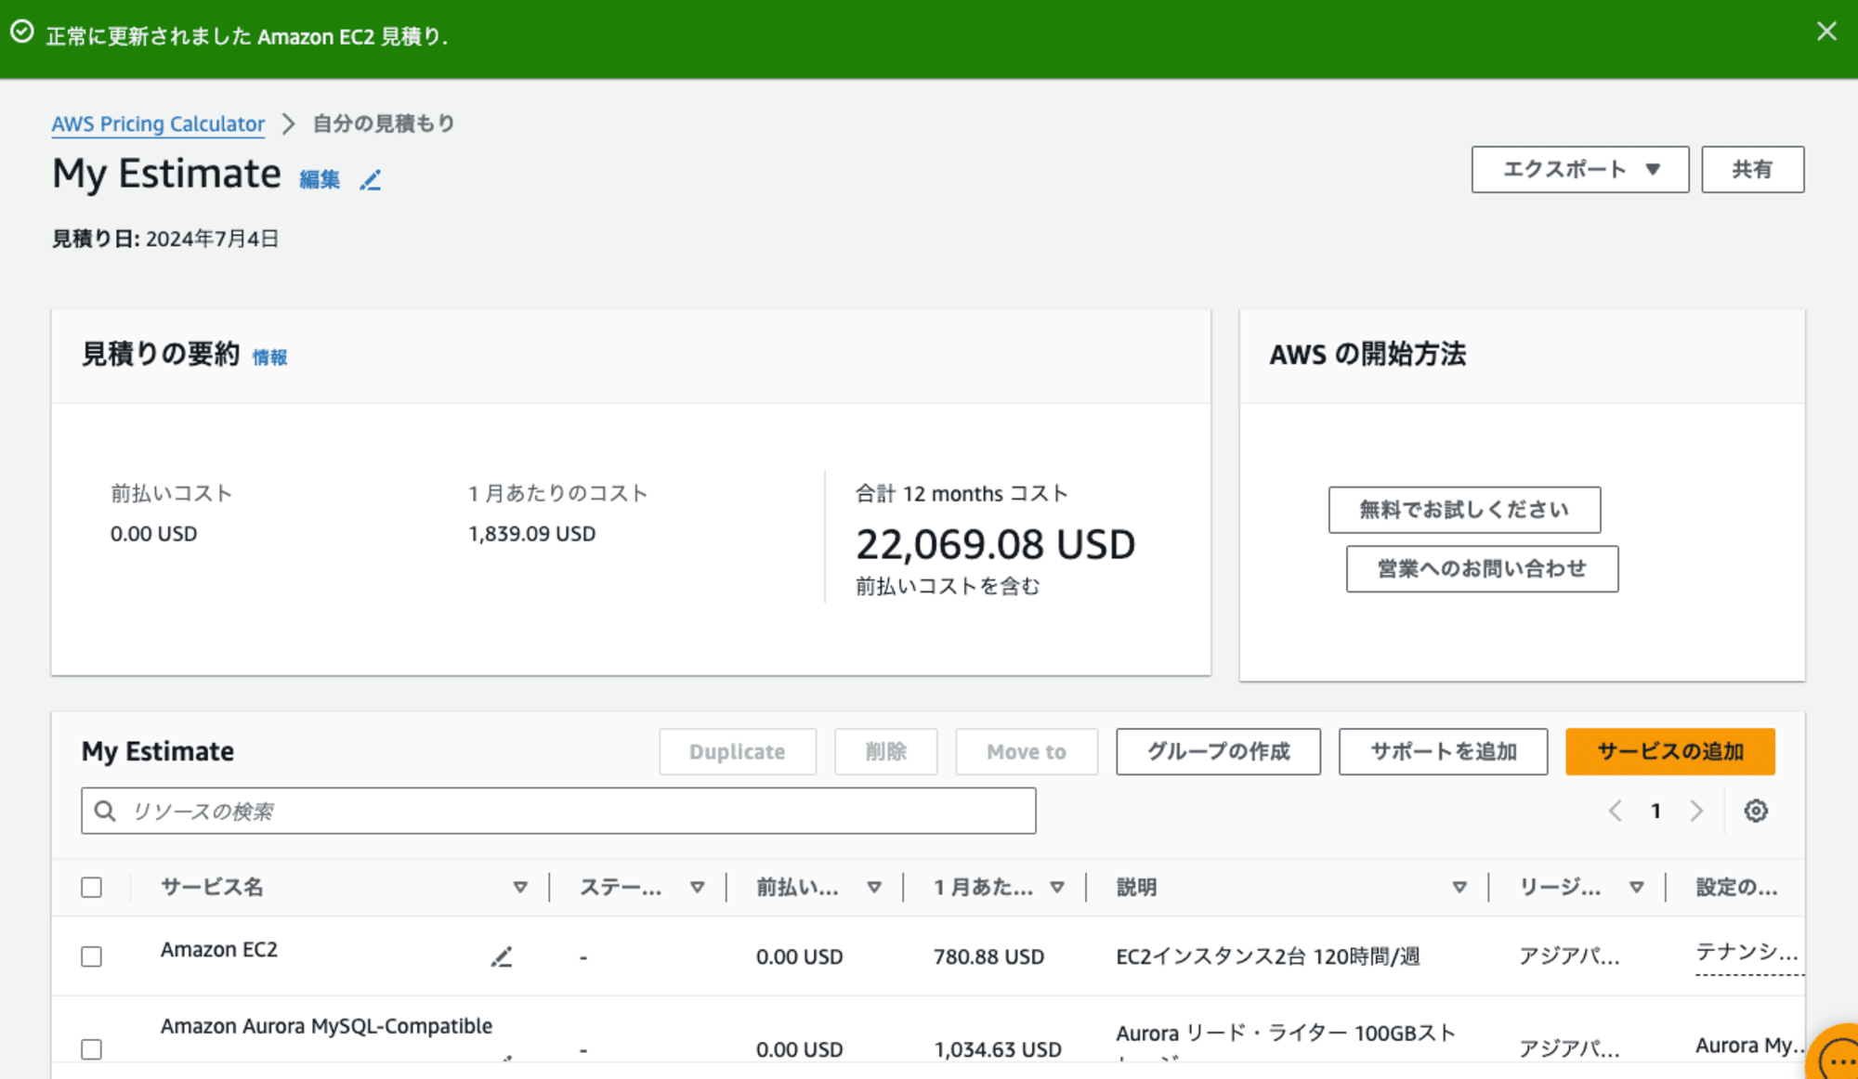The width and height of the screenshot is (1858, 1079).
Task: Sort by リージ... column arrow
Action: click(1637, 887)
